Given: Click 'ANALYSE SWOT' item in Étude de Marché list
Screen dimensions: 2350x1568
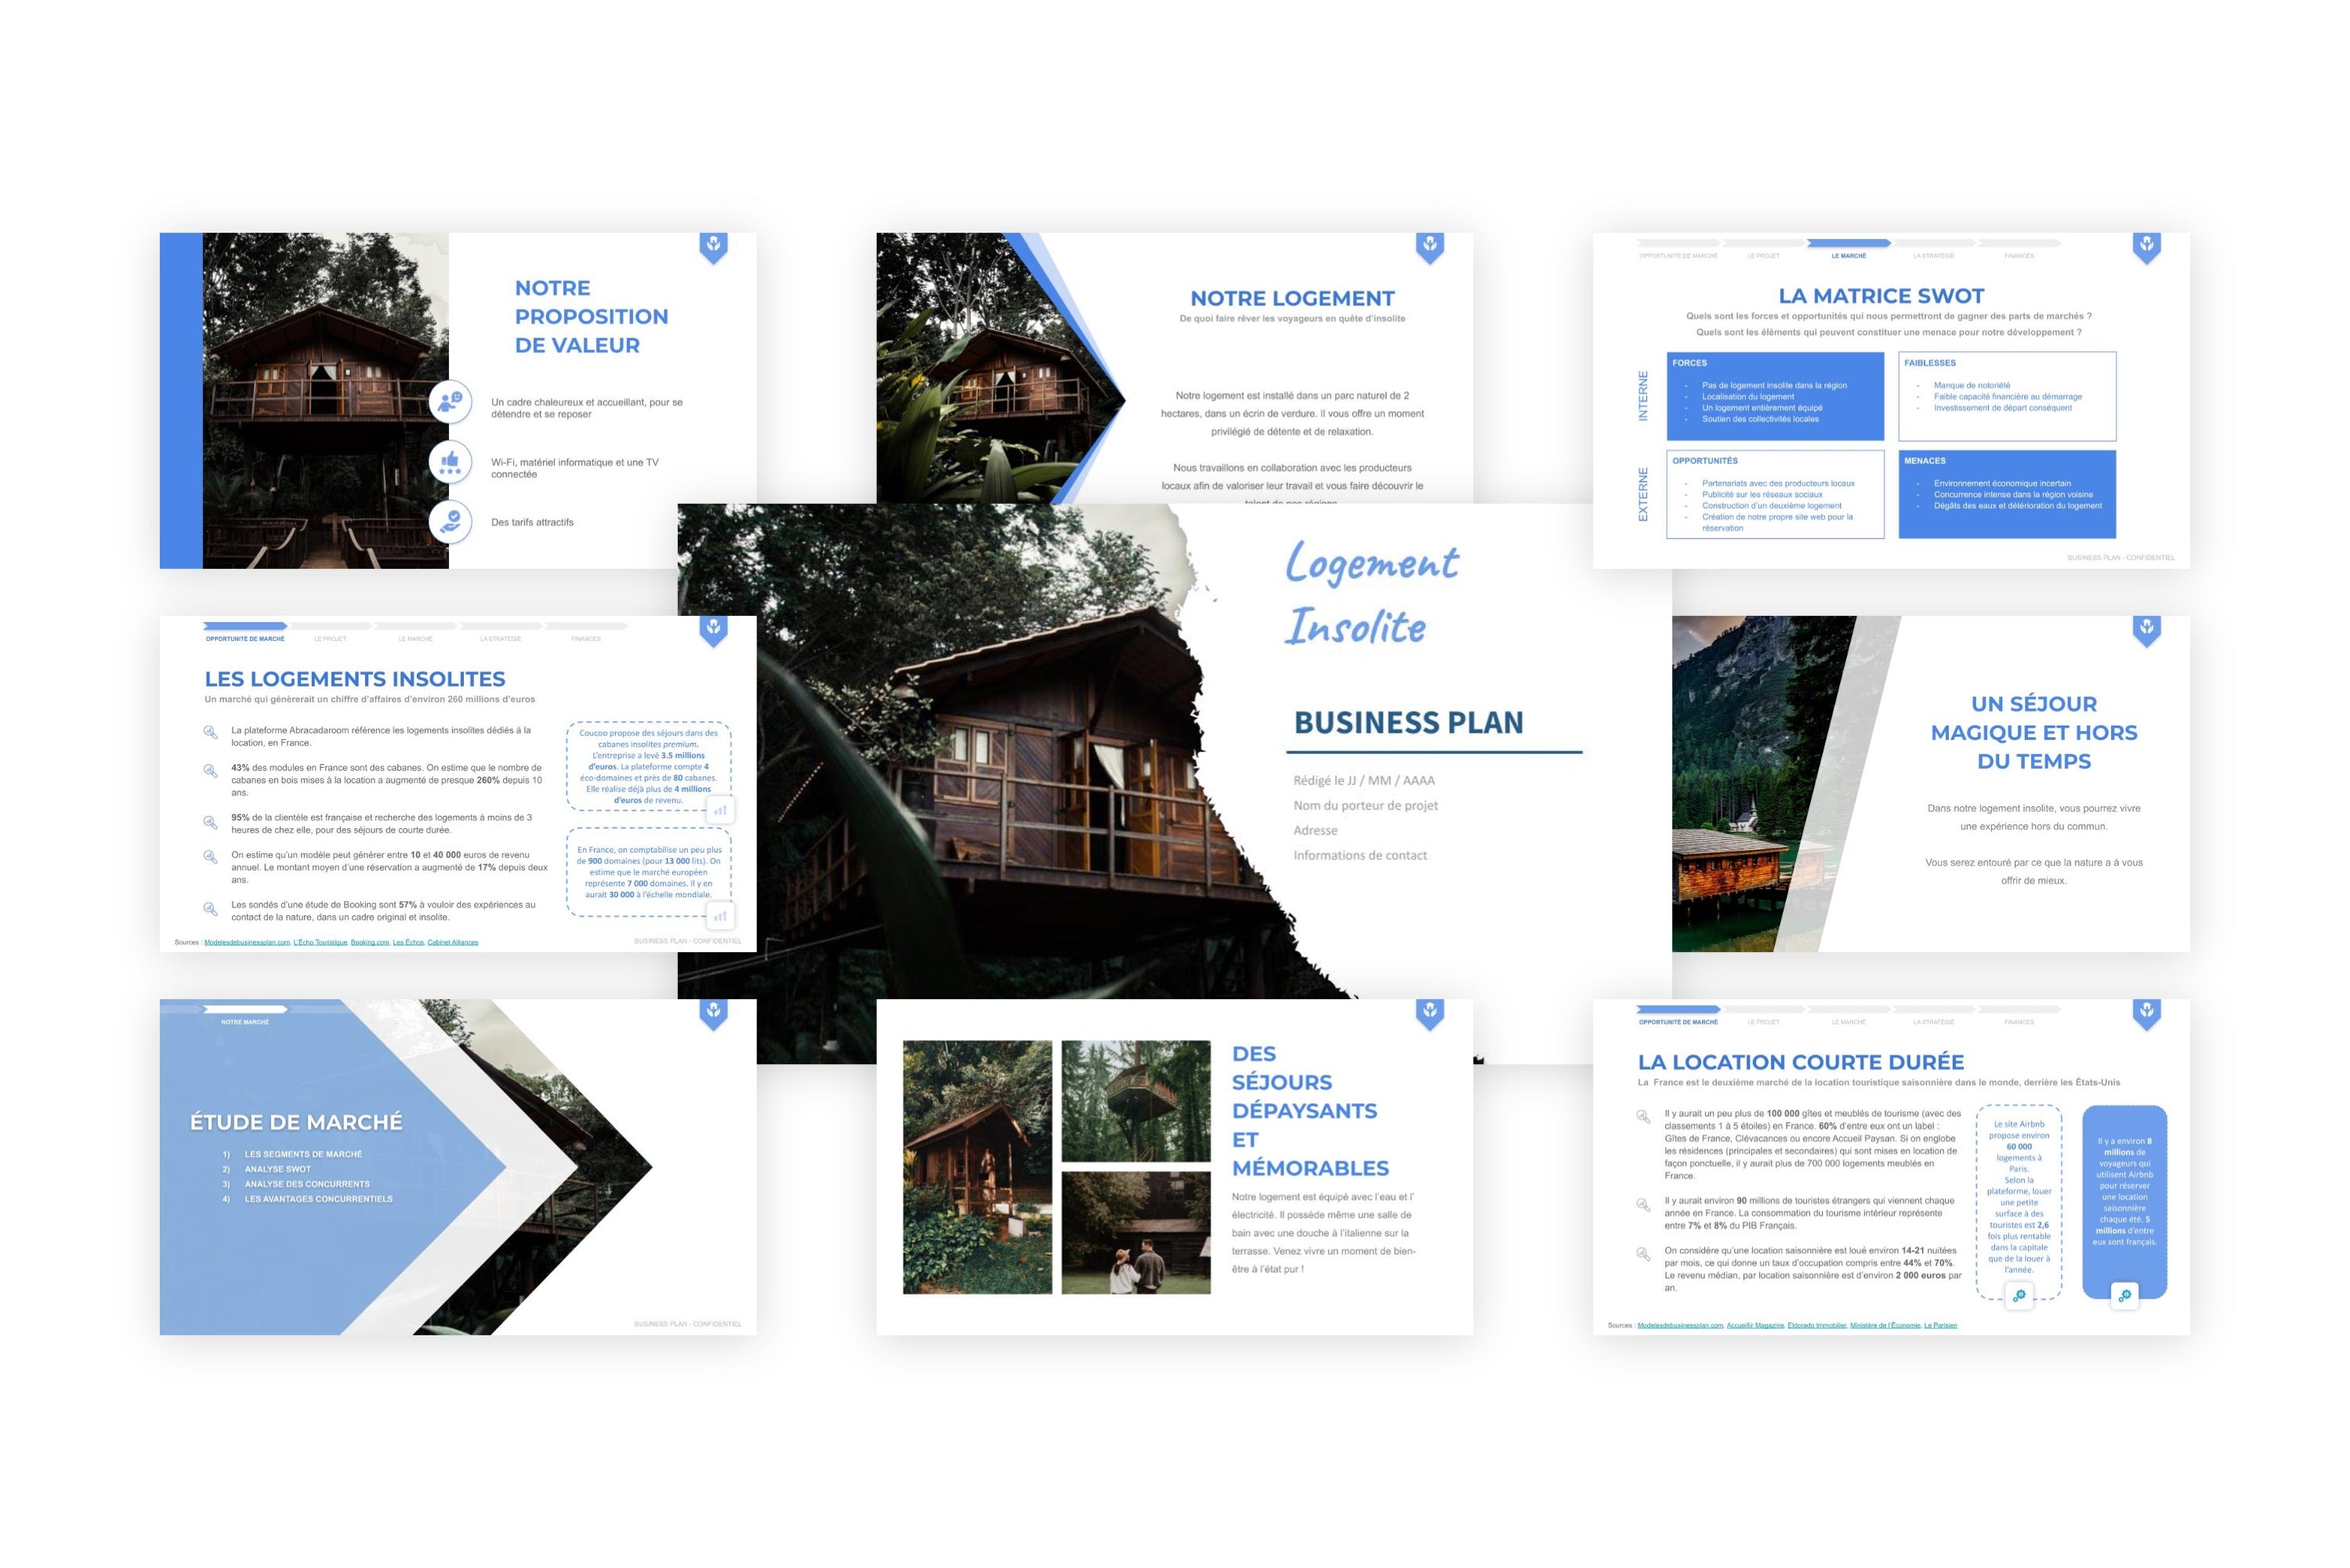Looking at the screenshot, I should 278,1169.
